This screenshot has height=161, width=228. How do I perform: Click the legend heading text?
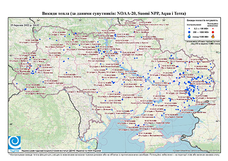pos(203,21)
